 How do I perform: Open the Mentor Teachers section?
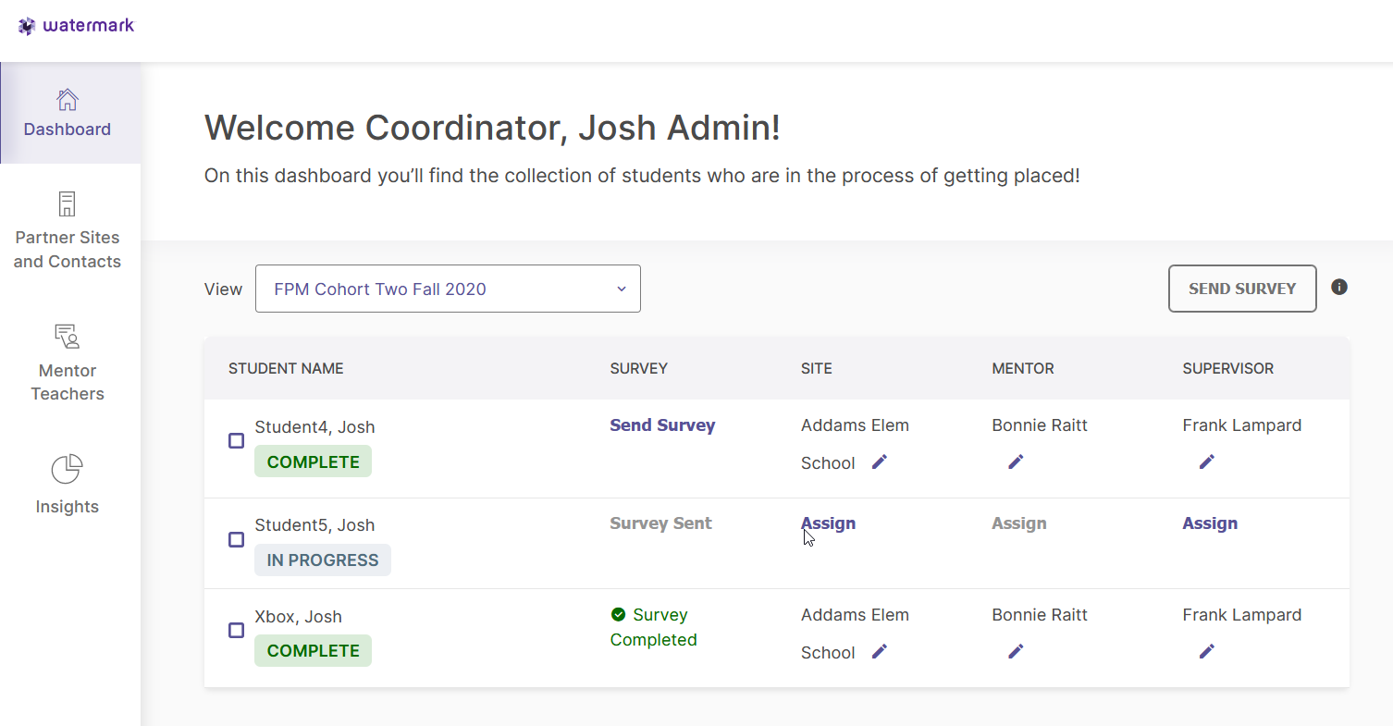[x=68, y=362]
